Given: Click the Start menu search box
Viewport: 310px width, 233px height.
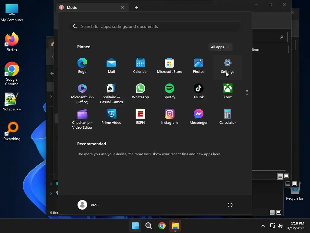Looking at the screenshot, I should (155, 26).
